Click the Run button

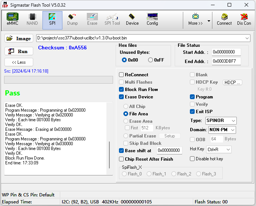tap(19, 52)
